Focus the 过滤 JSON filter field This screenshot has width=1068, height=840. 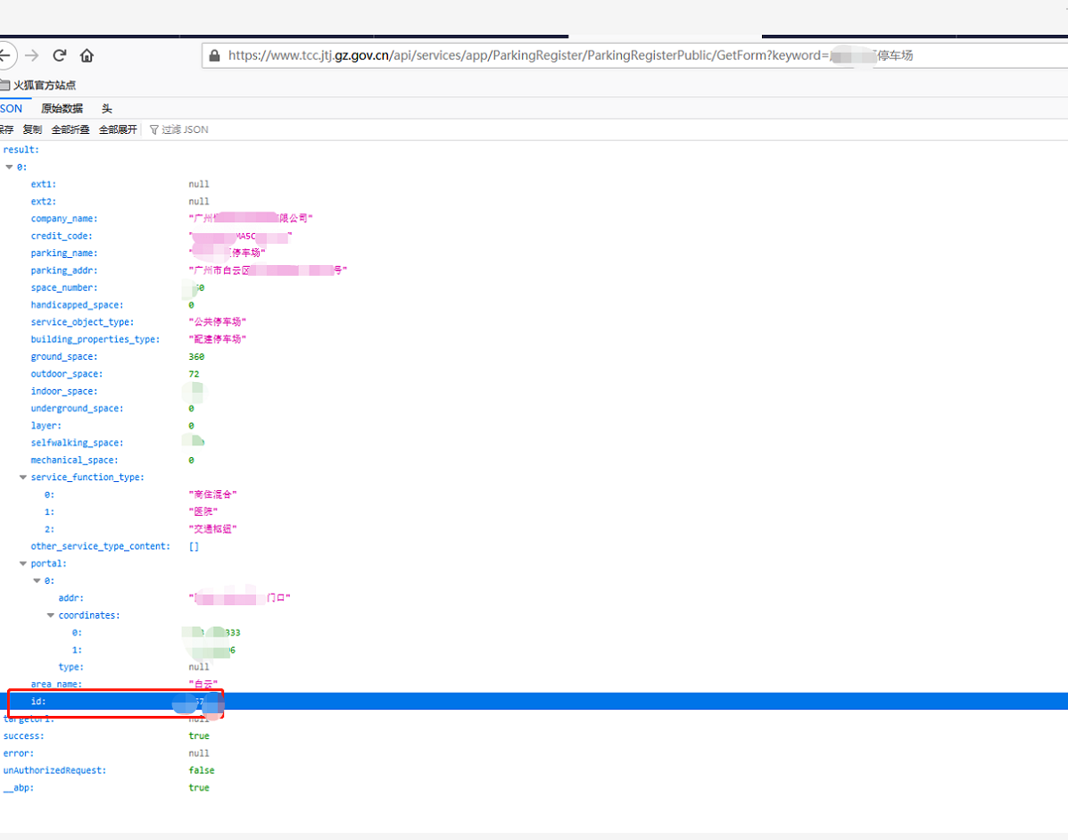pyautogui.click(x=185, y=129)
